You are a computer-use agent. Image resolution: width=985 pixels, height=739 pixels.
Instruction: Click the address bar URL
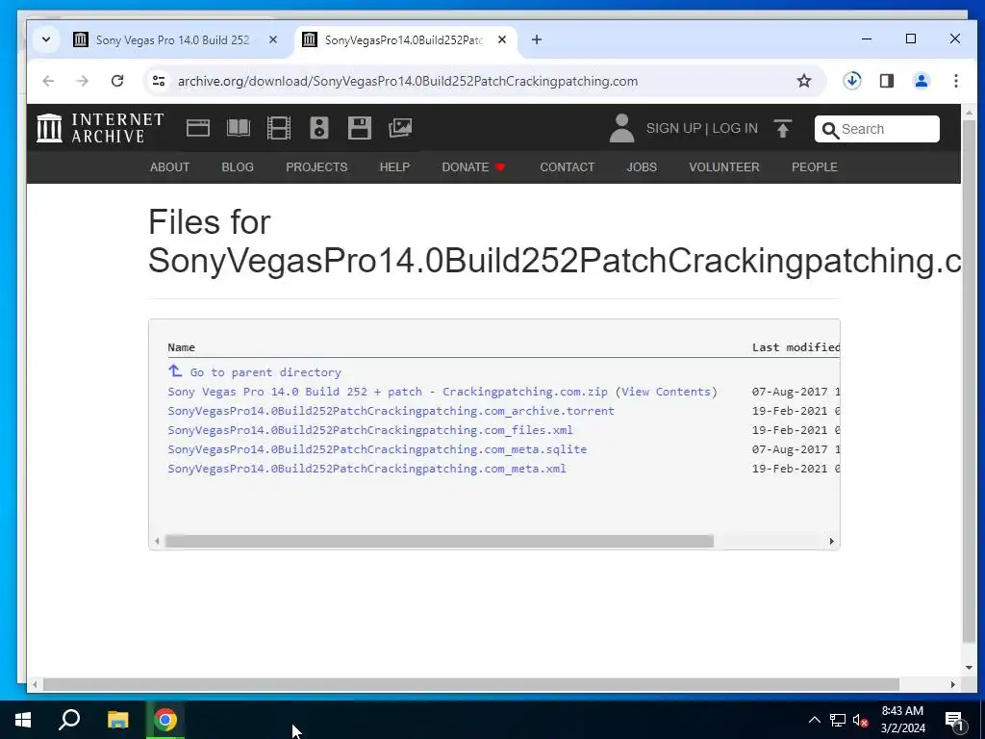coord(407,81)
